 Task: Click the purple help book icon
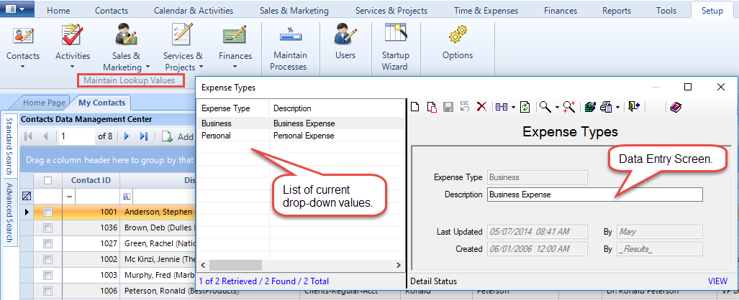[675, 107]
